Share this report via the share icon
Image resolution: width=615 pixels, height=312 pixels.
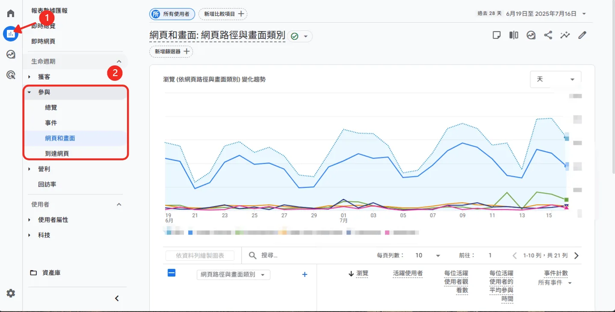548,35
